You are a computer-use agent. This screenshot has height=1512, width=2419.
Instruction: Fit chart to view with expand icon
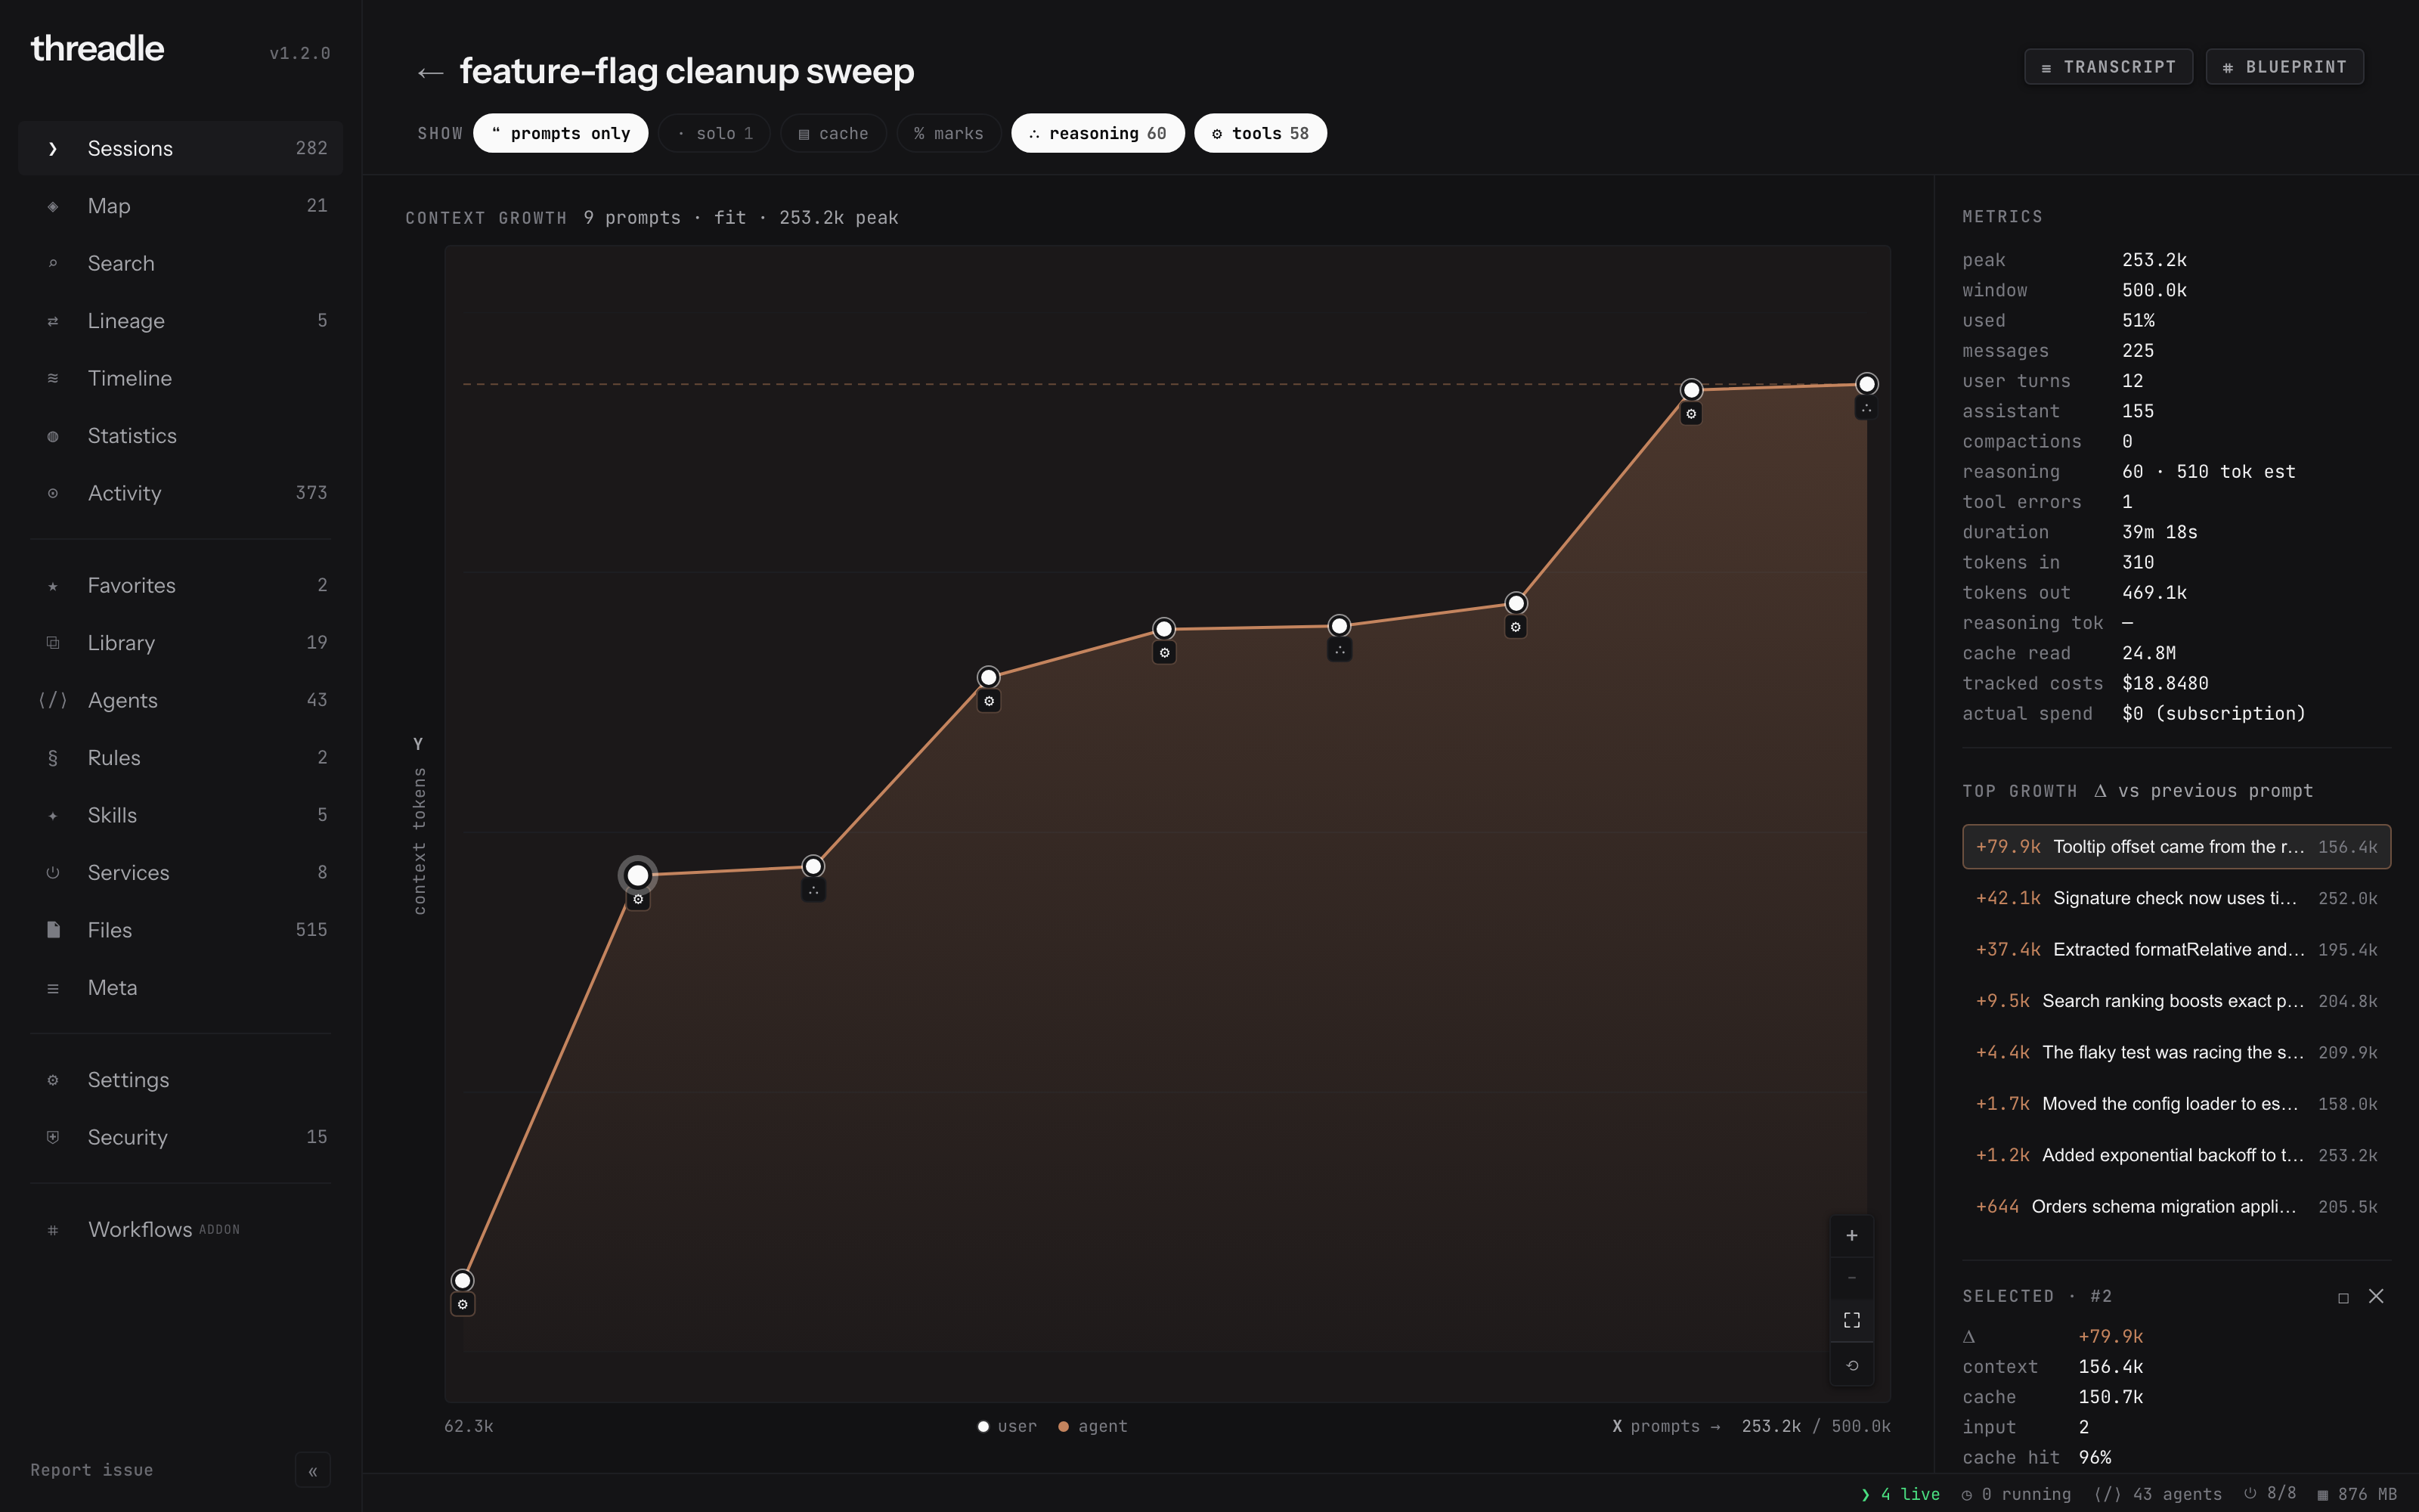point(1851,1321)
